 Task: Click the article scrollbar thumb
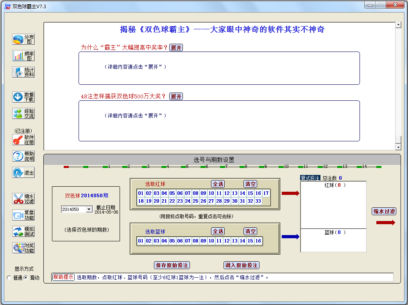(398, 140)
